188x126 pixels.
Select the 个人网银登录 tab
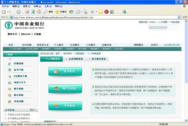51,59
